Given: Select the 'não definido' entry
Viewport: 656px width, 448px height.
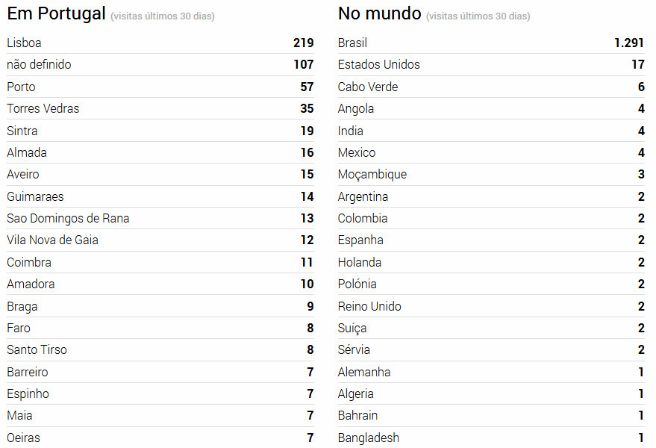Looking at the screenshot, I should pos(40,65).
